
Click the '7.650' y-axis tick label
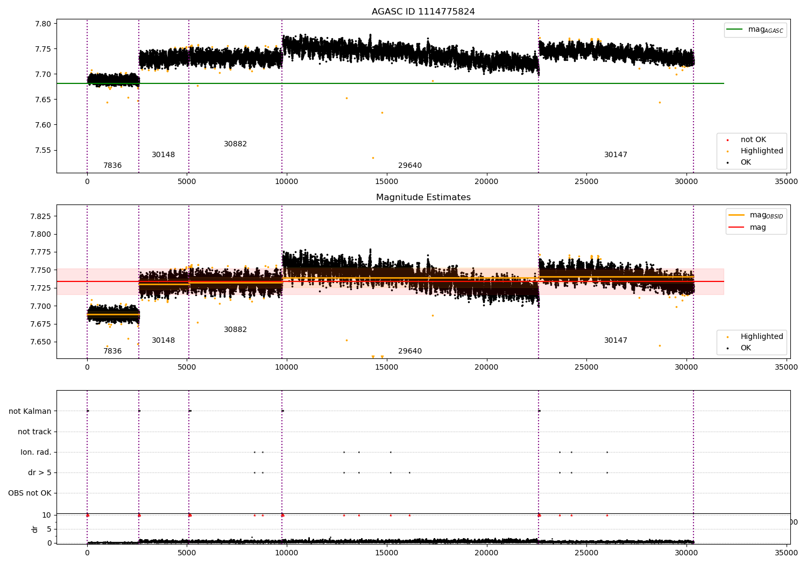41,342
